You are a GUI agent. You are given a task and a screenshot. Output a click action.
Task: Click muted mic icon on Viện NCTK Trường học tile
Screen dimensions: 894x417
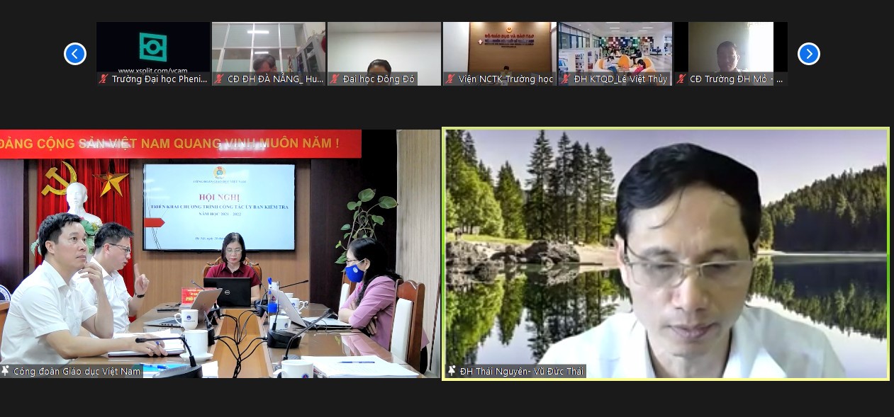(450, 79)
